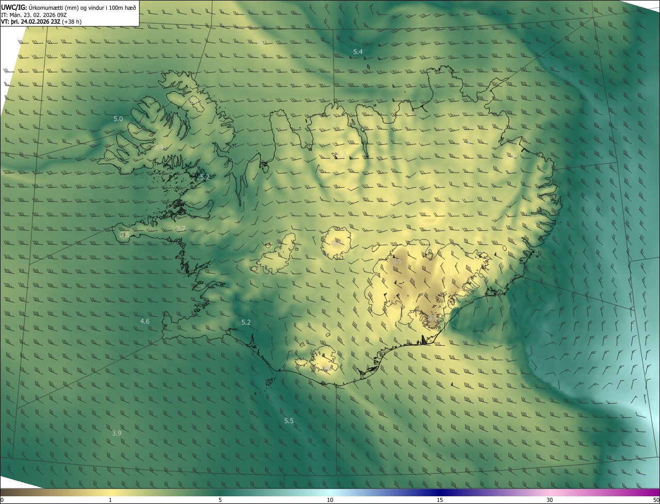
Task: Click the "50" label on the colour scale
Action: [x=656, y=500]
